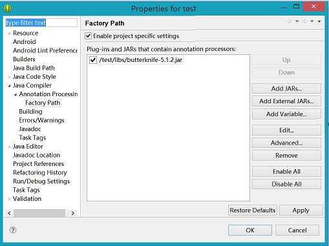Click the Disable All button

[x=286, y=184]
